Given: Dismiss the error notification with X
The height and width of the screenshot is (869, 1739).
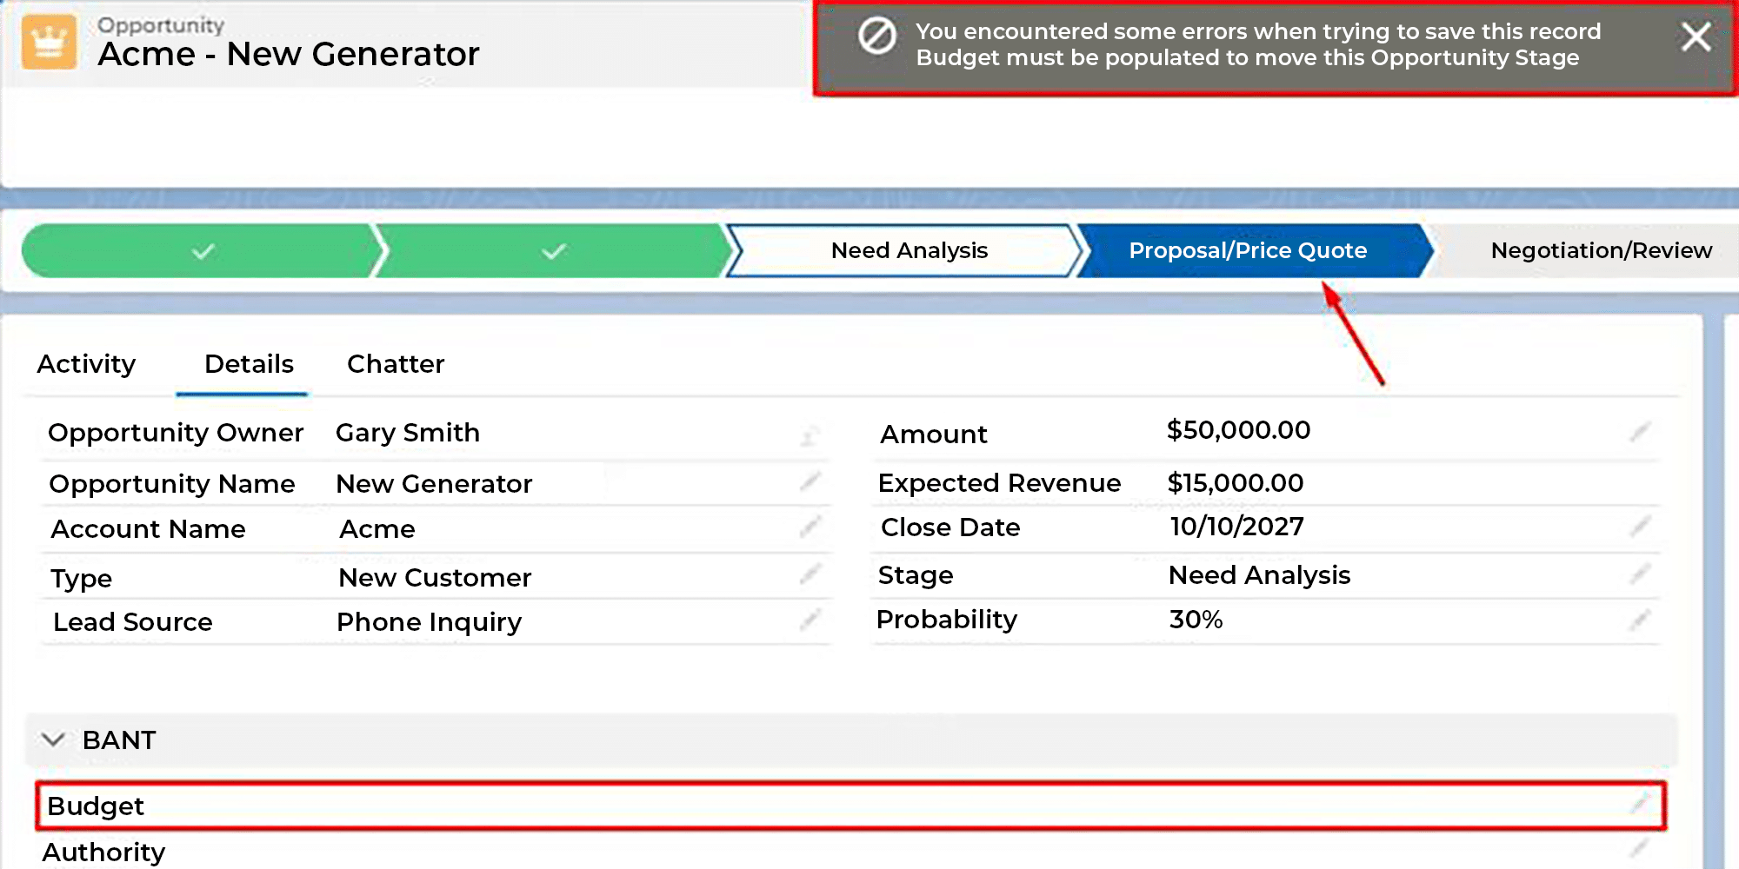Looking at the screenshot, I should [x=1696, y=37].
